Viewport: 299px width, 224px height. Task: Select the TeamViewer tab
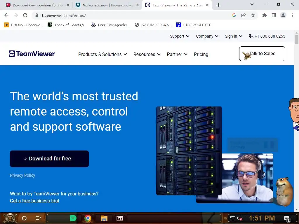177,5
